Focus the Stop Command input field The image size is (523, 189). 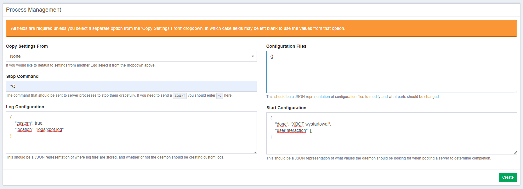131,86
